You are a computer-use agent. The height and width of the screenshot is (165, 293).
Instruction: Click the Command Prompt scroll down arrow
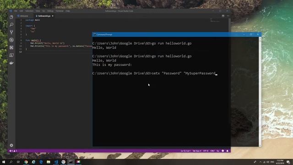click(260, 145)
